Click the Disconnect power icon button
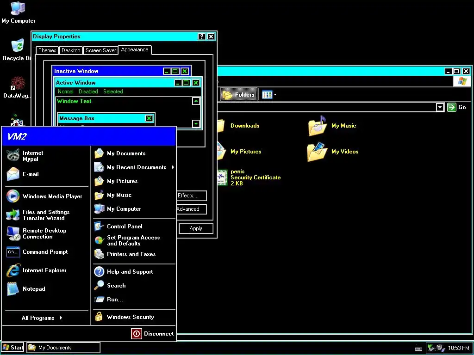 click(x=137, y=334)
